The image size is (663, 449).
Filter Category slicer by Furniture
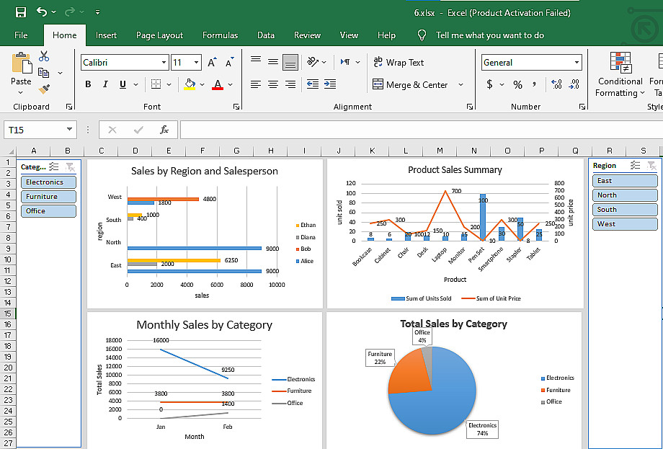tap(48, 196)
